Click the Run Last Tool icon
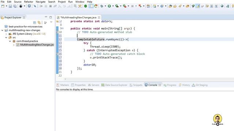This screenshot has height=131, width=234. tap(125, 6)
